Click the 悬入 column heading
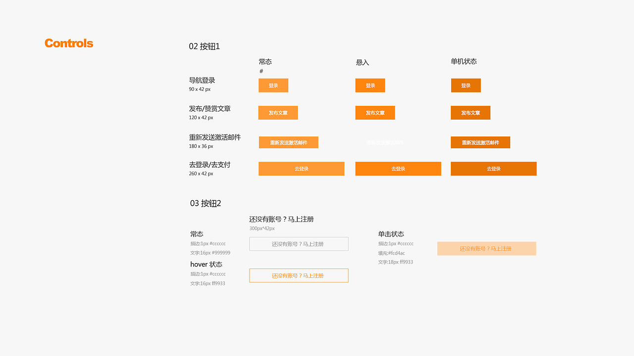The height and width of the screenshot is (356, 634). [363, 62]
